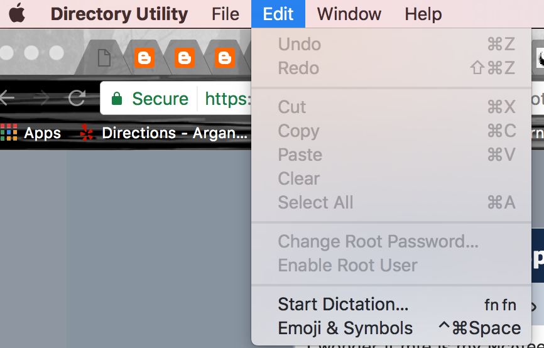Open the Directions - Argan… bookmark

[x=163, y=133]
